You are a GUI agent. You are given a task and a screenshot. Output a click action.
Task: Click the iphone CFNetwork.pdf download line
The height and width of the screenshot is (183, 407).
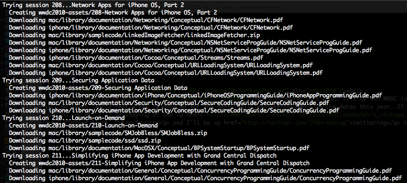pyautogui.click(x=151, y=27)
